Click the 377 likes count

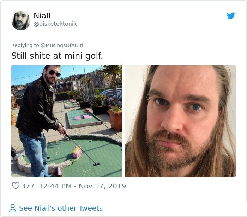tap(28, 186)
